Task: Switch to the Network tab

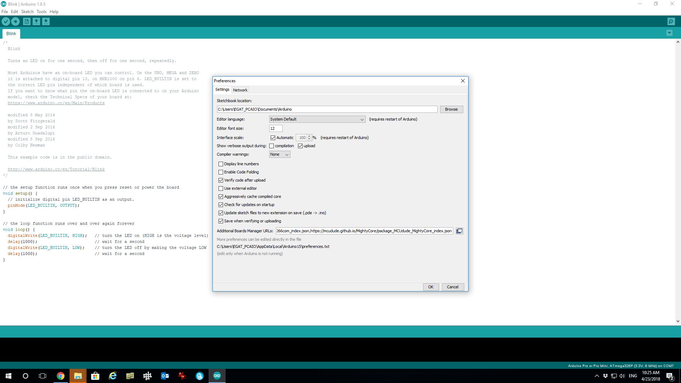Action: coord(240,90)
